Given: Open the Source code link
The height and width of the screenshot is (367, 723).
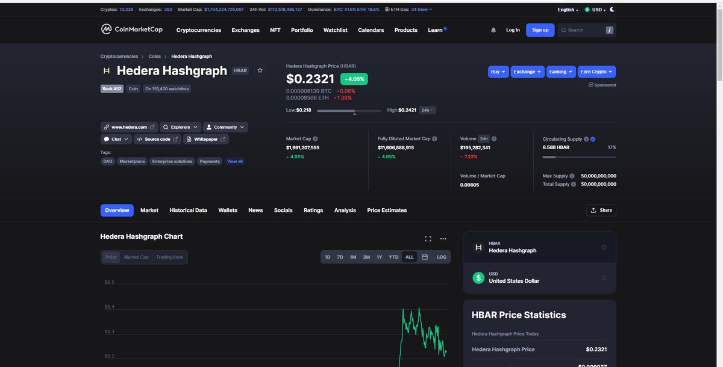Looking at the screenshot, I should 157,139.
